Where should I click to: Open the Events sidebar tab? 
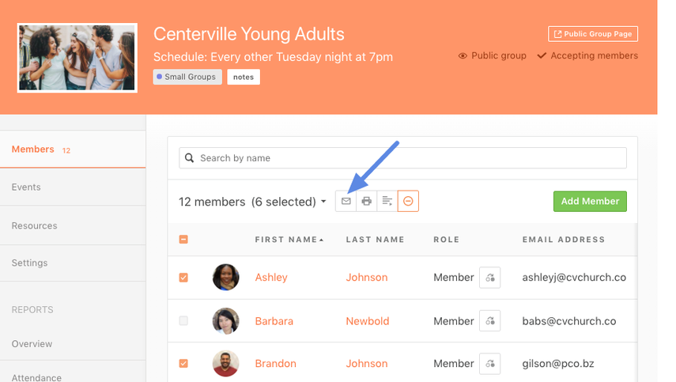tap(26, 187)
